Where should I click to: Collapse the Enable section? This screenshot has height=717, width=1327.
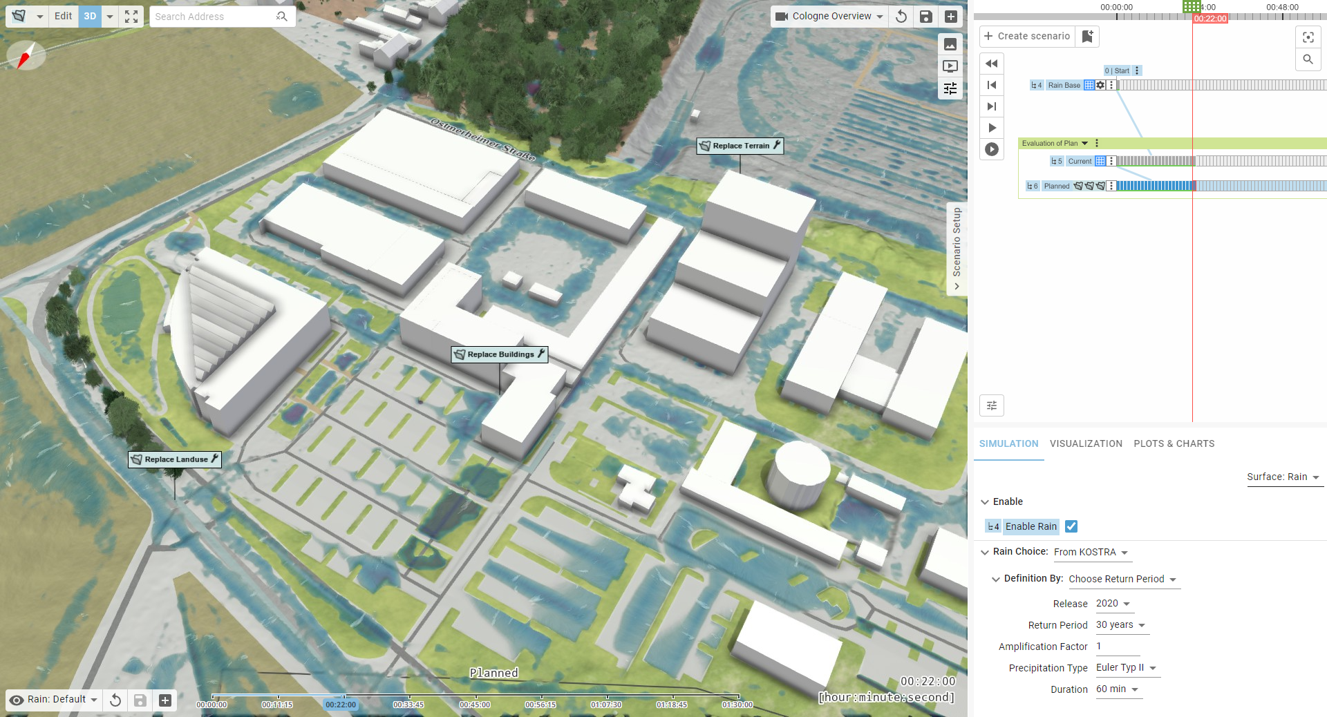pyautogui.click(x=985, y=502)
